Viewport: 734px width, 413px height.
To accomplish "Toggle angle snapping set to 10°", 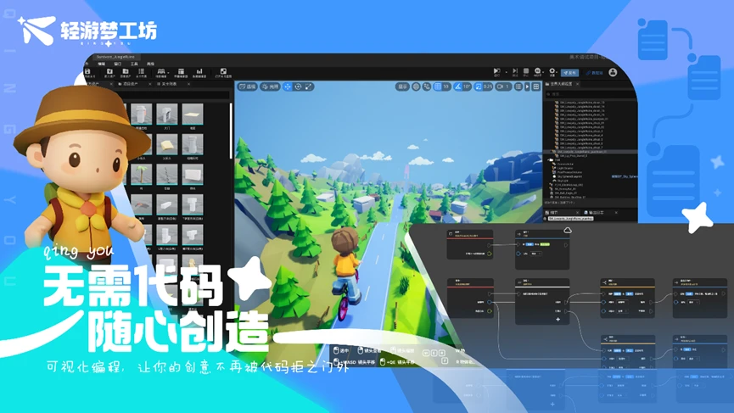I will 462,87.
